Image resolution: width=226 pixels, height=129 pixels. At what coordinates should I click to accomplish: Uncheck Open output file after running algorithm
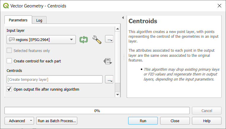[x=9, y=89]
